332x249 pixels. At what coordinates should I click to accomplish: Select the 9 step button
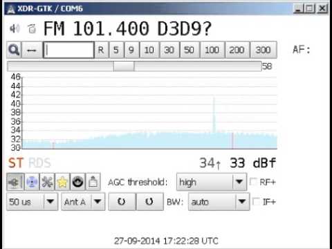131,50
